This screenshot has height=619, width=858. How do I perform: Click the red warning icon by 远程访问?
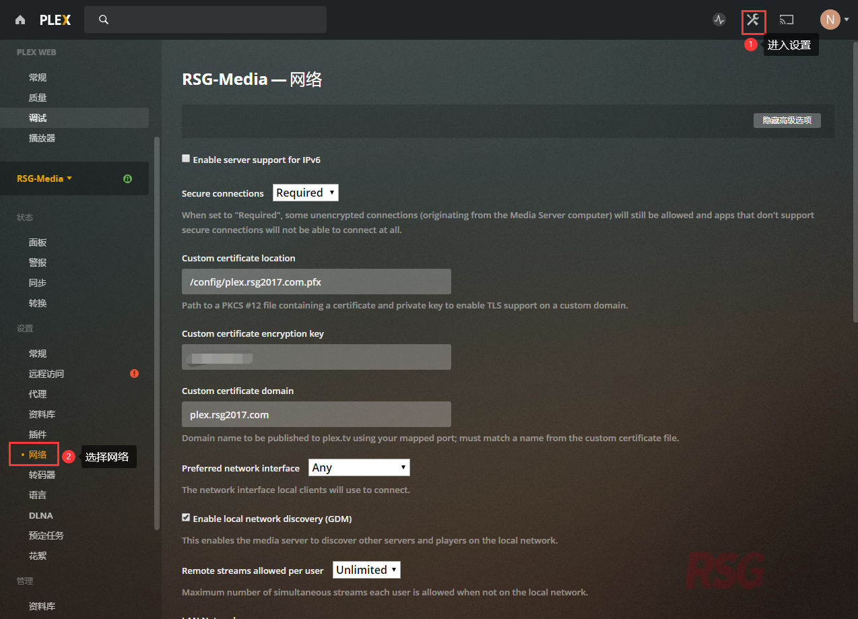[134, 373]
